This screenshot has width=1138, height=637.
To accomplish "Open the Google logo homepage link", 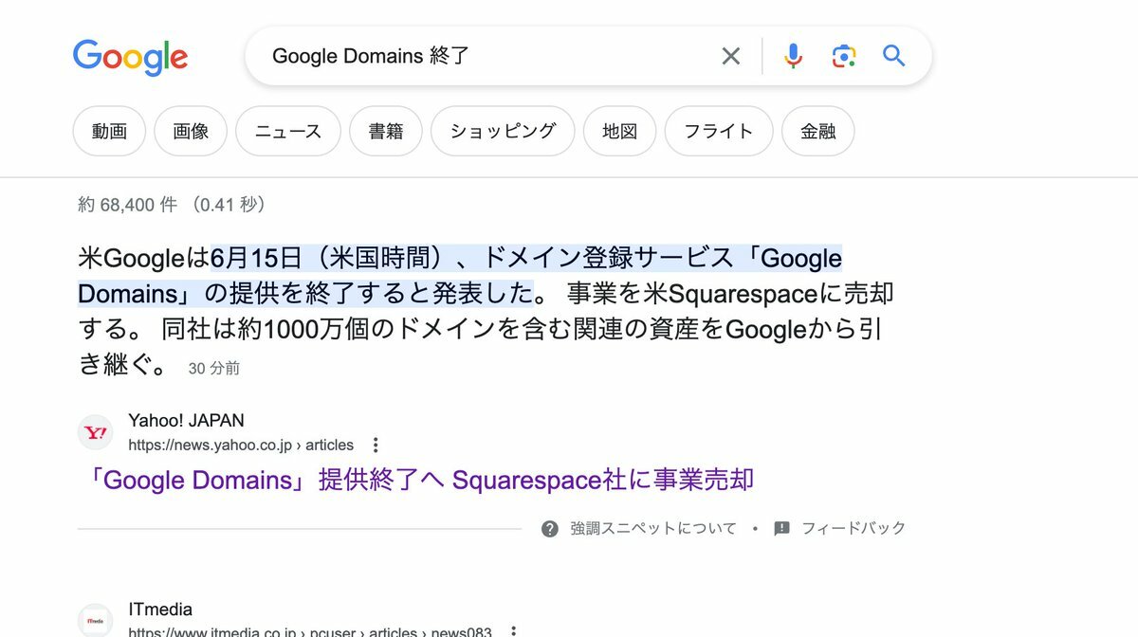I will (x=130, y=57).
